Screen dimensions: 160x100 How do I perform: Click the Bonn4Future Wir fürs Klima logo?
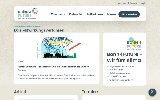tap(134, 44)
